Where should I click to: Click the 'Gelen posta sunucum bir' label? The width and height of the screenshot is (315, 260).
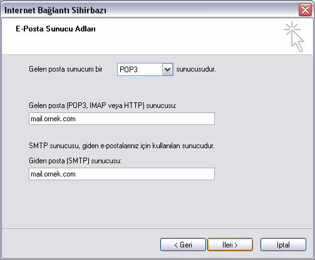pos(66,69)
